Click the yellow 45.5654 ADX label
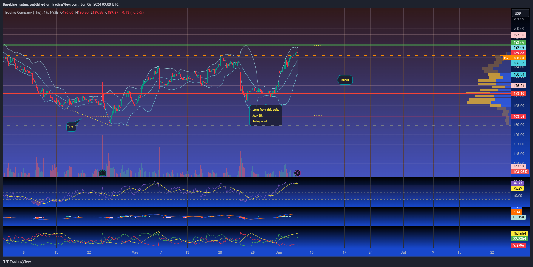This screenshot has height=267, width=533. coord(519,234)
